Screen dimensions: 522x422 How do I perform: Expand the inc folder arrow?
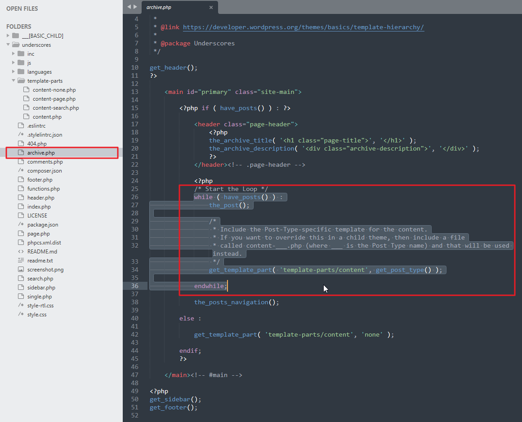13,53
